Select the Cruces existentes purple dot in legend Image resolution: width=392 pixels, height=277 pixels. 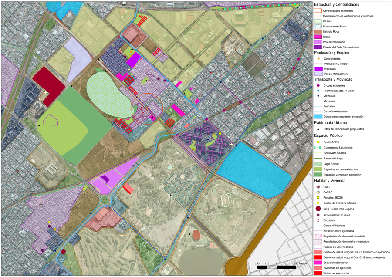tap(318, 85)
